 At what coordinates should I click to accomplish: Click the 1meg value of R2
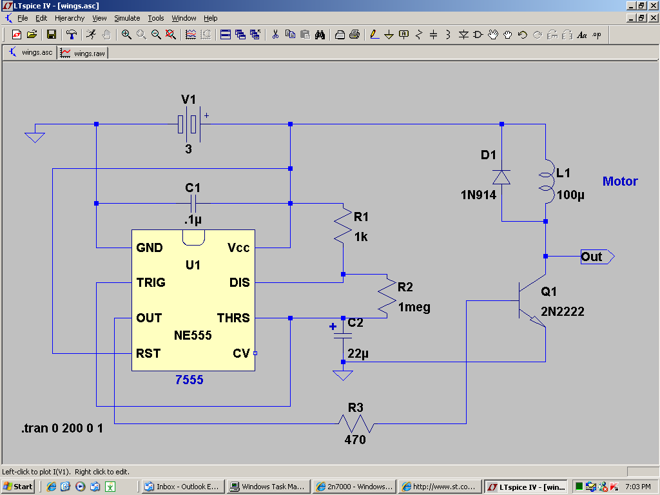(x=414, y=307)
